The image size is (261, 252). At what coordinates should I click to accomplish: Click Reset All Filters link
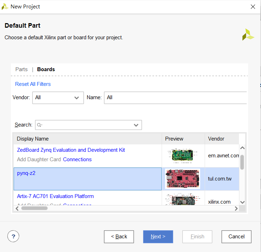click(33, 84)
